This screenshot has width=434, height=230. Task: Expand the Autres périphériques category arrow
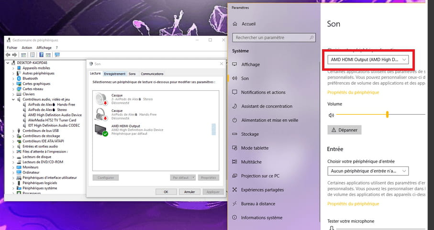point(13,73)
